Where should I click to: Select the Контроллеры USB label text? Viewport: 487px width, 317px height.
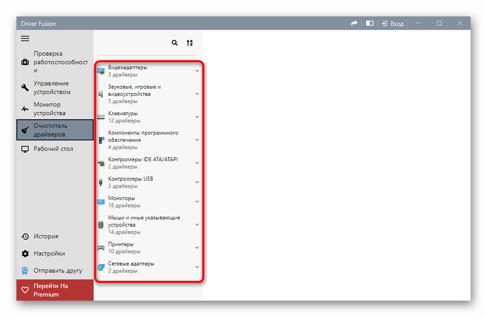(x=130, y=179)
